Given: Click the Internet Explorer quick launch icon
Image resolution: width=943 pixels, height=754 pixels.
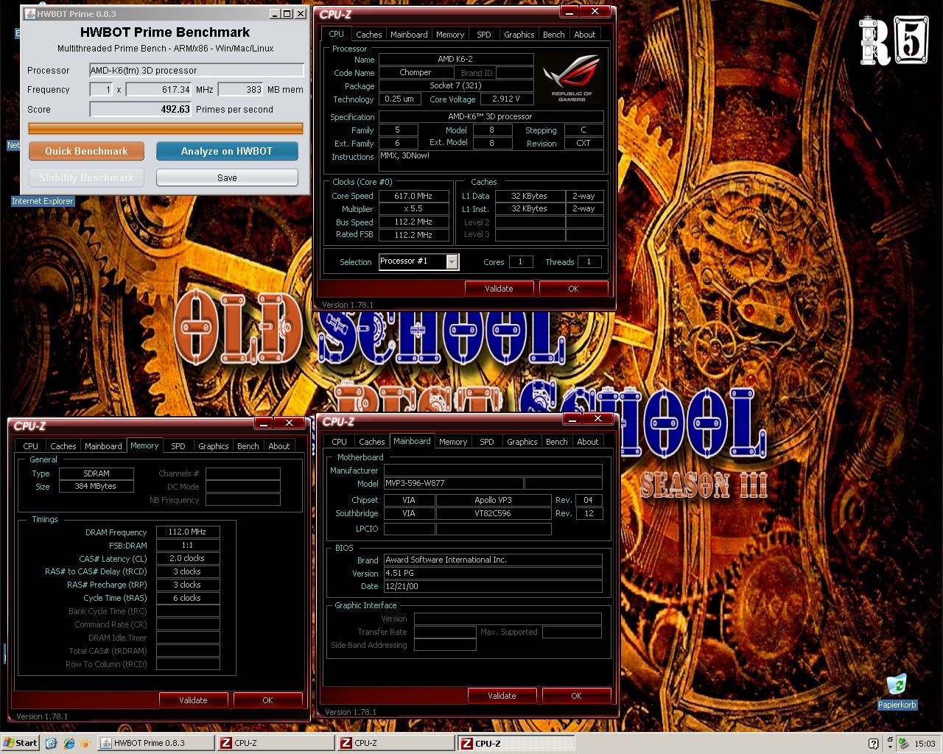Looking at the screenshot, I should click(x=69, y=743).
